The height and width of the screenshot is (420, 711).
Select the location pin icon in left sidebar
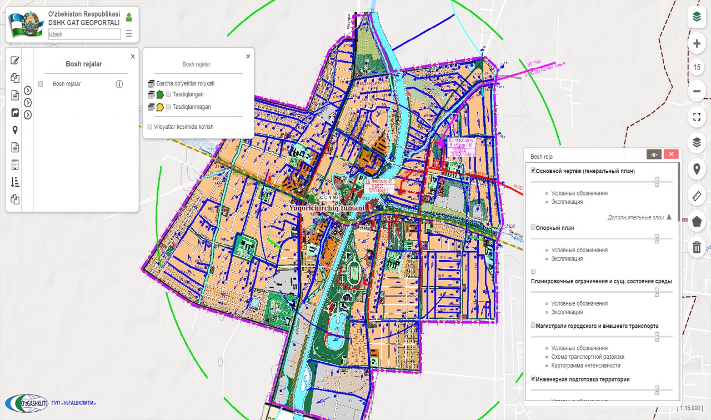[x=15, y=130]
